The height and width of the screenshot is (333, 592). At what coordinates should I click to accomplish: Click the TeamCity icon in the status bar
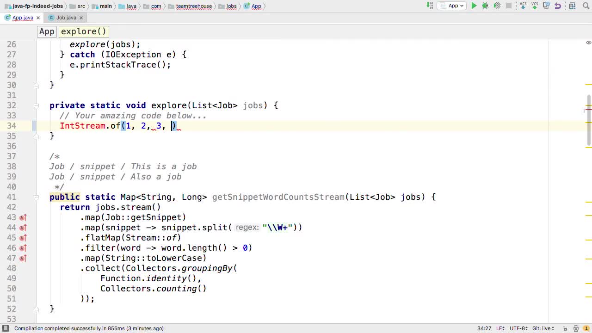(576, 328)
